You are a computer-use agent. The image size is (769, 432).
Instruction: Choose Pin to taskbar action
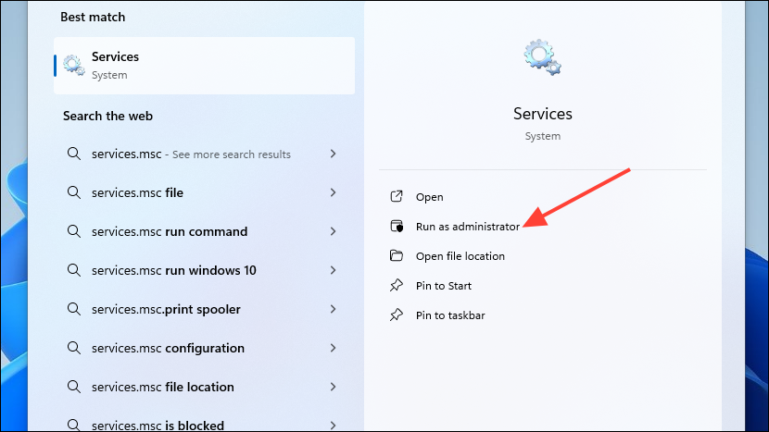[x=450, y=315]
